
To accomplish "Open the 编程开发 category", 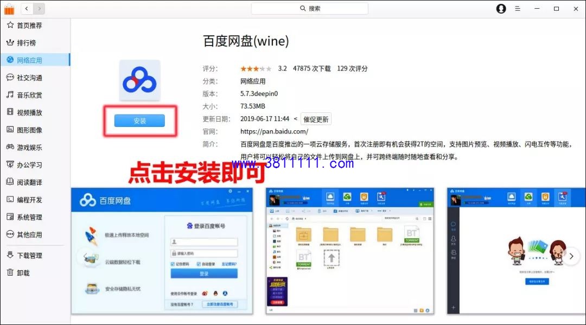I will click(x=35, y=200).
